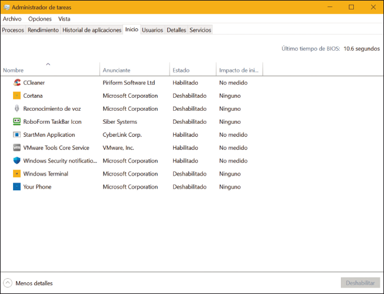This screenshot has width=384, height=294.
Task: Click the VMware Tools Core Service icon
Action: 17,148
